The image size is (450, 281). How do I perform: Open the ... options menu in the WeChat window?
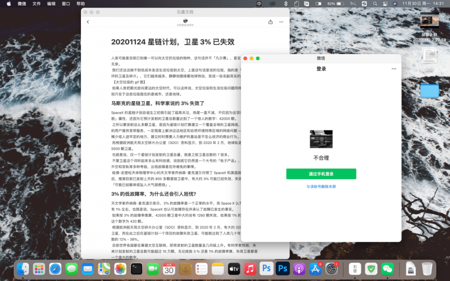coord(394,69)
